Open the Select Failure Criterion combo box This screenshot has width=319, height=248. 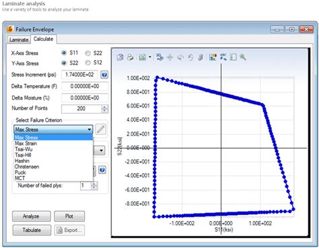tap(53, 130)
